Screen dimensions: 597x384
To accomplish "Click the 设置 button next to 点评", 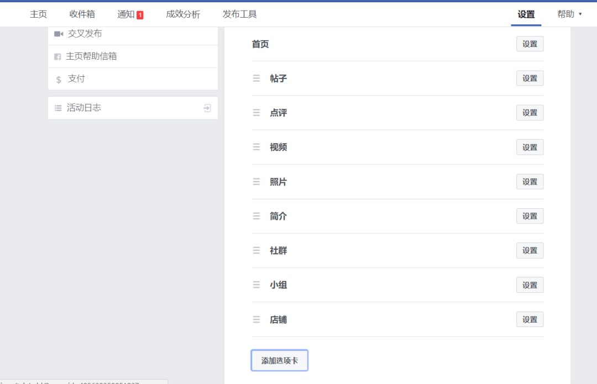I will (x=529, y=112).
